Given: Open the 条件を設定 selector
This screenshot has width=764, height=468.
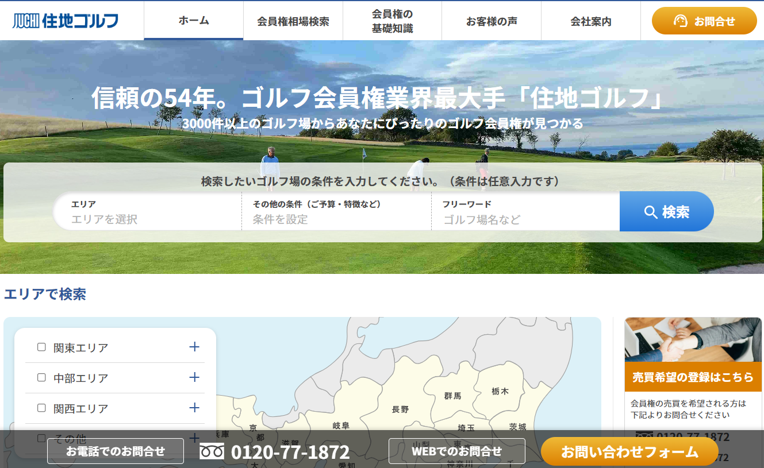Looking at the screenshot, I should [336, 211].
